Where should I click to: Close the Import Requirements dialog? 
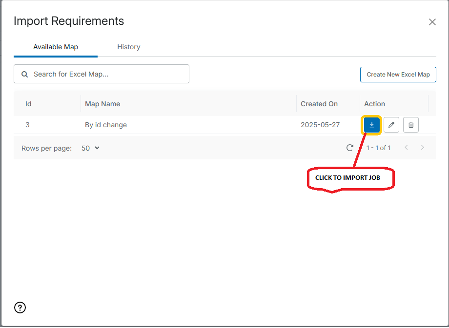pyautogui.click(x=432, y=22)
